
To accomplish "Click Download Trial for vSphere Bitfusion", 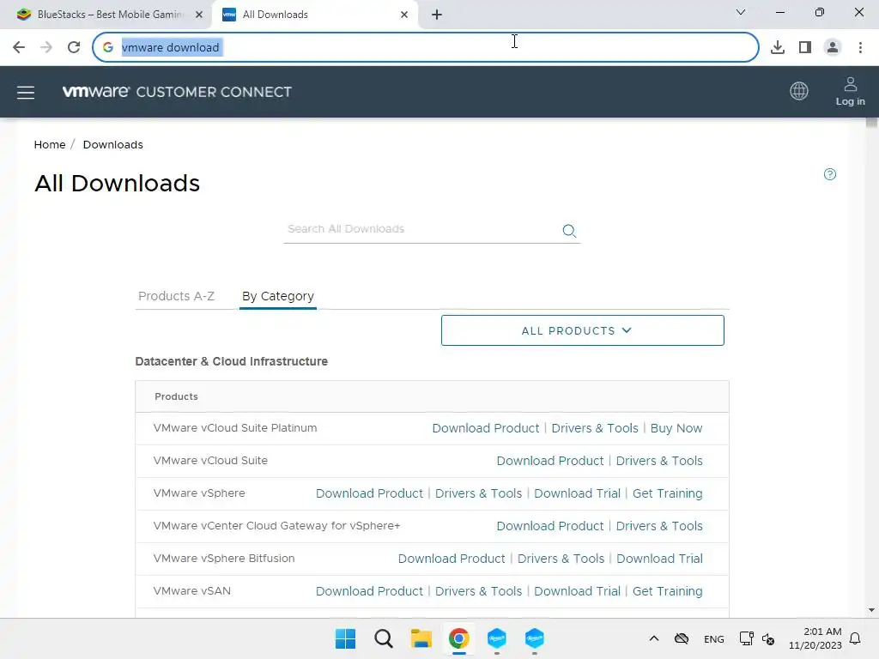I will pos(659,558).
